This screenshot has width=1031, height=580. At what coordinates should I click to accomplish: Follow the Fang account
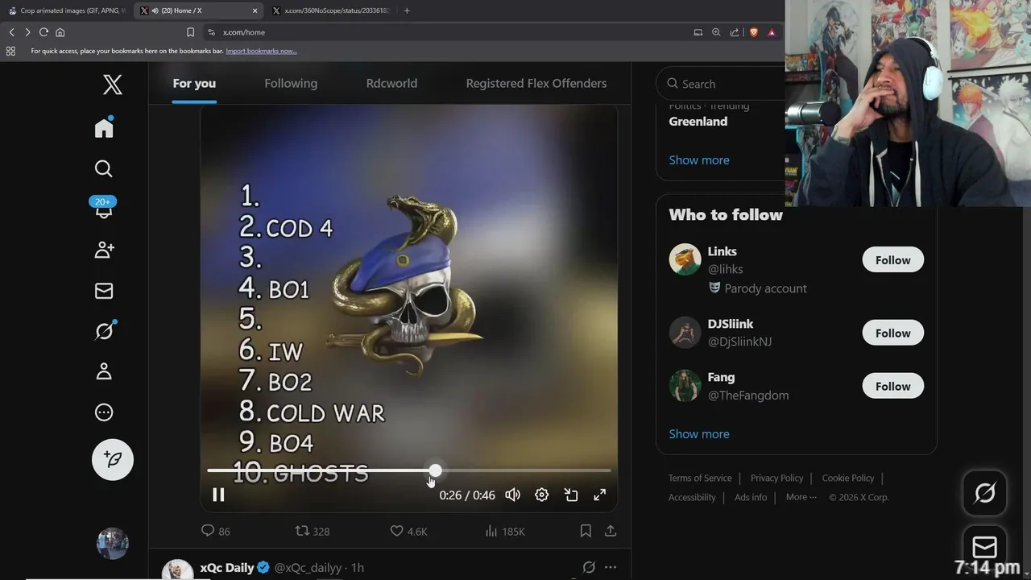pyautogui.click(x=892, y=386)
